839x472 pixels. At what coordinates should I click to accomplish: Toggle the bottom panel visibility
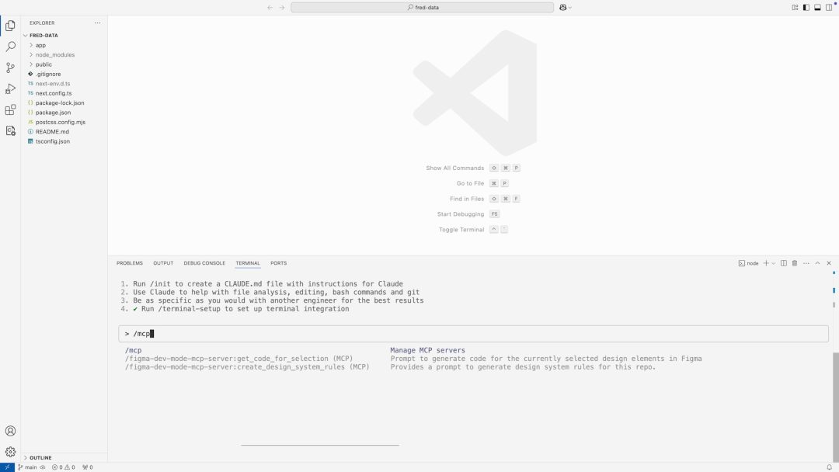pyautogui.click(x=817, y=8)
